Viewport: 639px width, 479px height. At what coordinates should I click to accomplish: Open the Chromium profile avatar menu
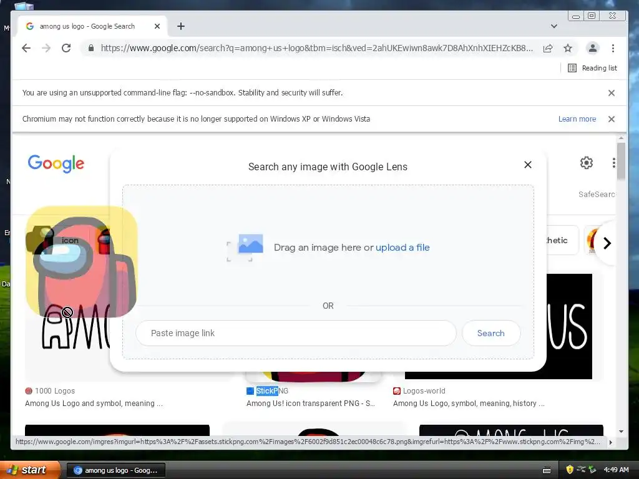point(593,48)
